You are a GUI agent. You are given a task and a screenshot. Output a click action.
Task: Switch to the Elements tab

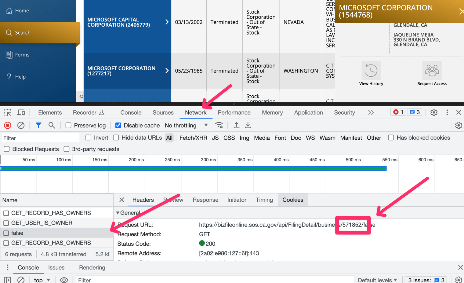click(x=50, y=112)
